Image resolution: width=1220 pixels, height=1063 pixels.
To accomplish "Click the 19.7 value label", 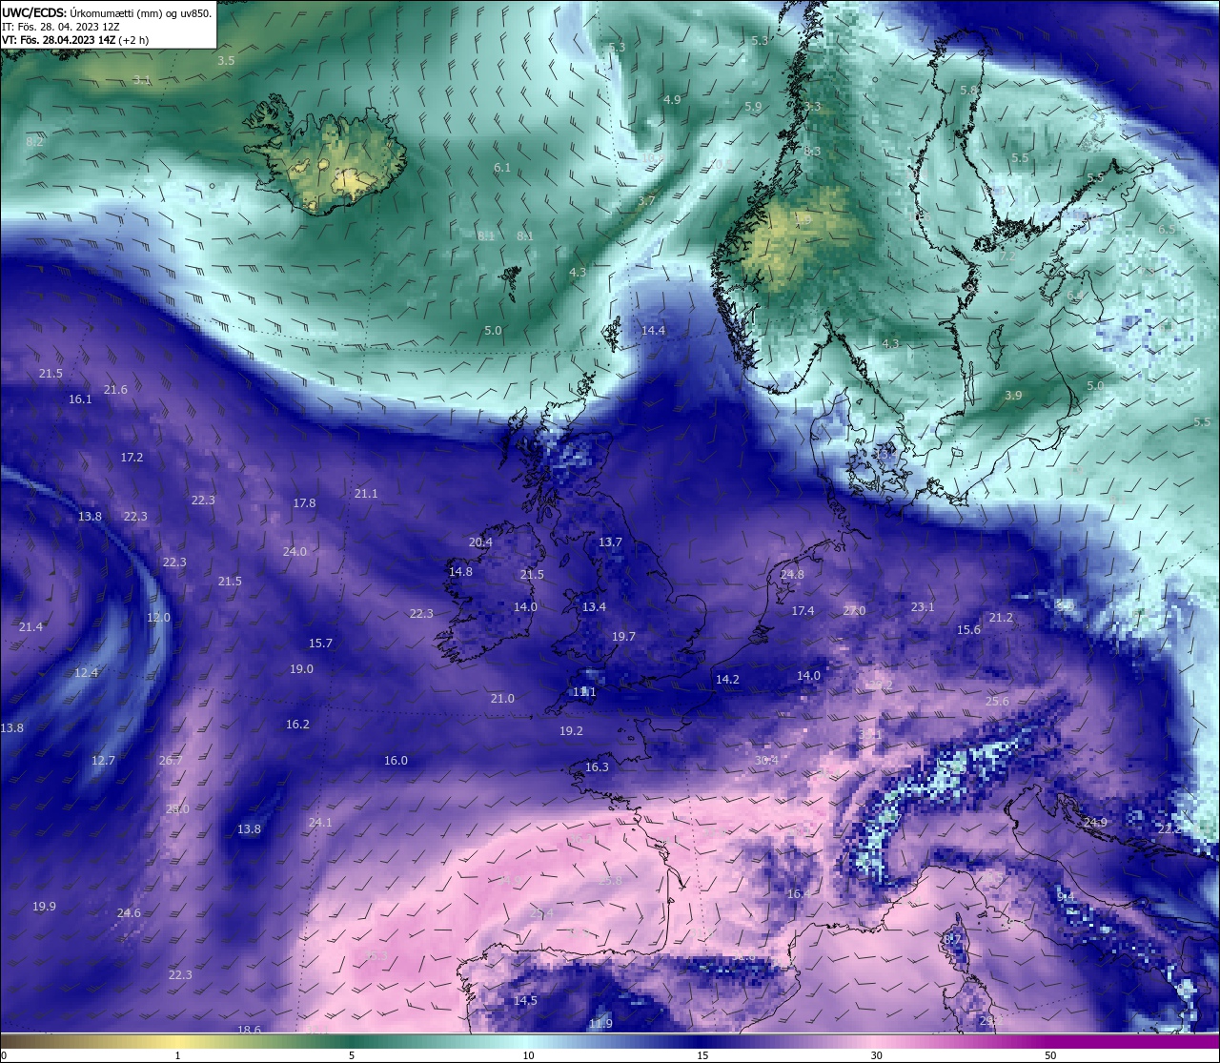I will click(x=623, y=637).
